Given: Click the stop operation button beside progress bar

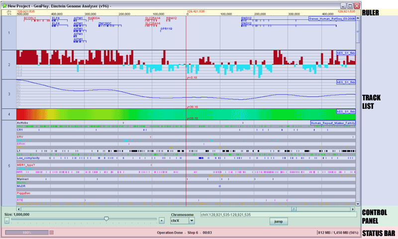Looking at the screenshot, I should (x=52, y=232).
